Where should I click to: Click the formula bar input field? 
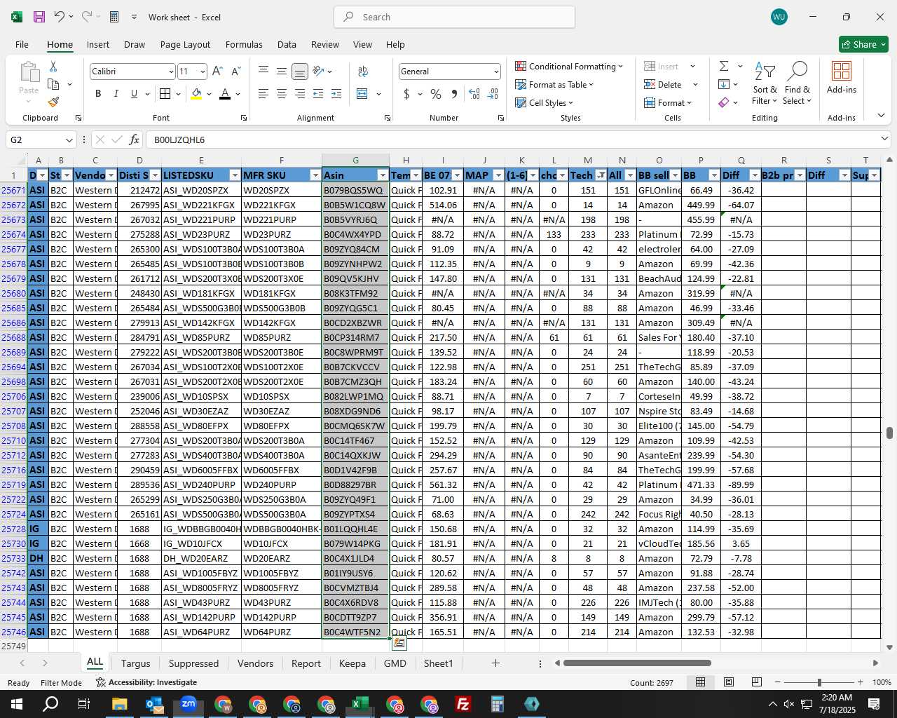coord(512,140)
